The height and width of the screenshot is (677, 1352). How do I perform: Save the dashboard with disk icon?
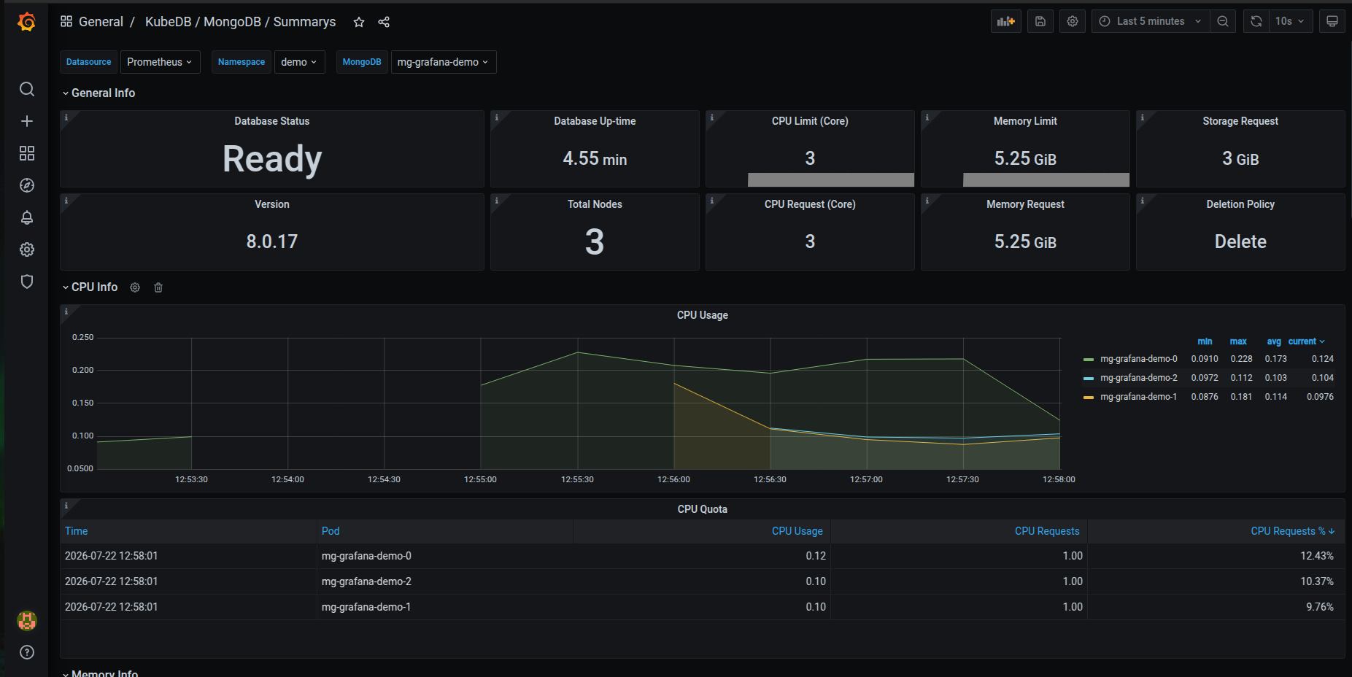tap(1040, 21)
